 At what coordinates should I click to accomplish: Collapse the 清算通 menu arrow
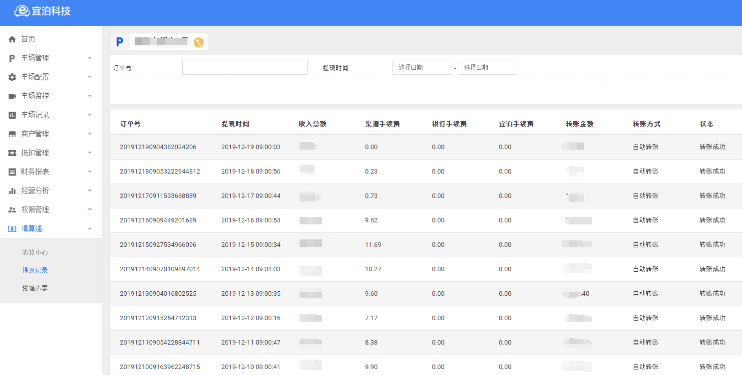pyautogui.click(x=90, y=229)
